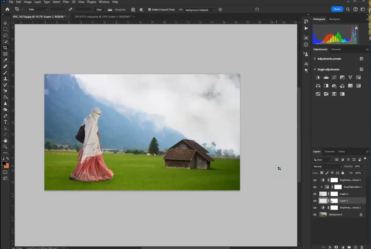Switch to the Channels tab
The width and height of the screenshot is (371, 249).
point(329,151)
